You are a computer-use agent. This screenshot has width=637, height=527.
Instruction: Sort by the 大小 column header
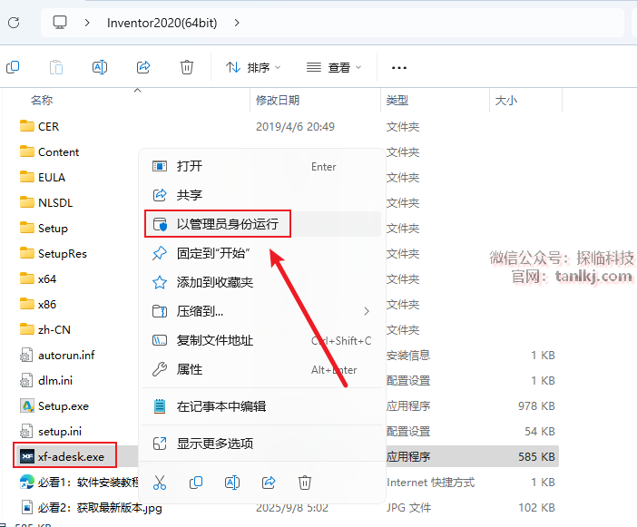click(x=505, y=101)
